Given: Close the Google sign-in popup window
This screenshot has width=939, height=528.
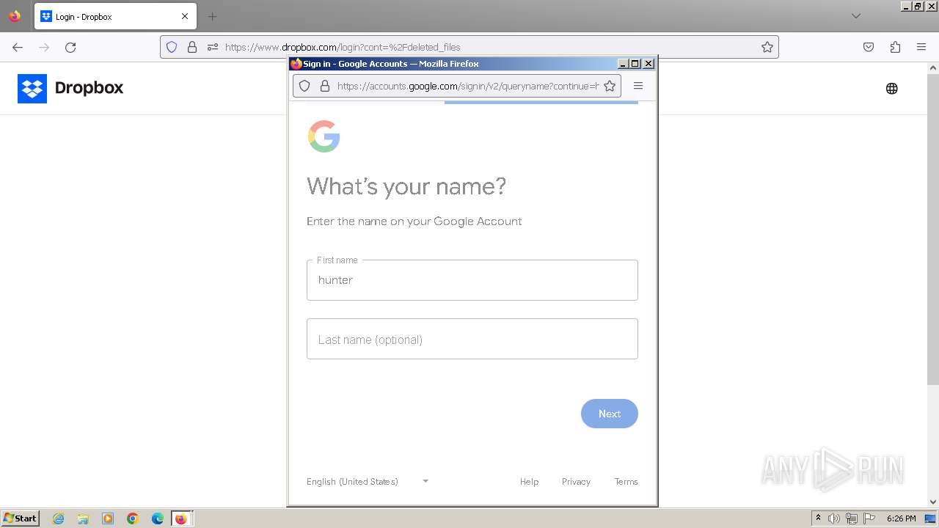Looking at the screenshot, I should pos(648,64).
